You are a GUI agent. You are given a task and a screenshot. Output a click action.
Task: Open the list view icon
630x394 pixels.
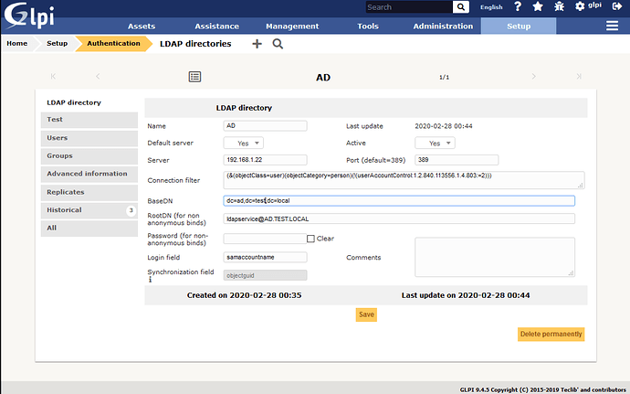(x=194, y=77)
